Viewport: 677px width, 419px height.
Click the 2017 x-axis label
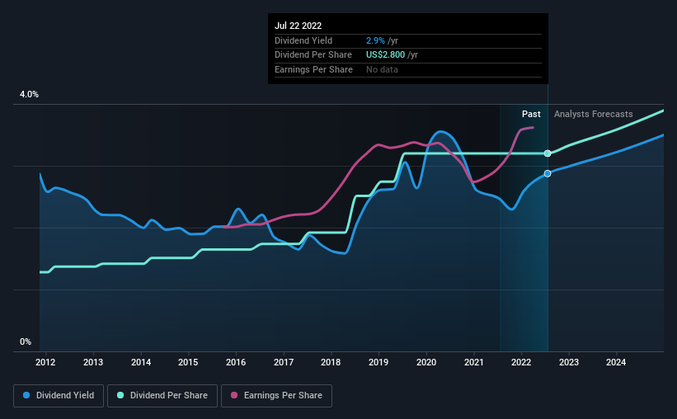coord(284,362)
